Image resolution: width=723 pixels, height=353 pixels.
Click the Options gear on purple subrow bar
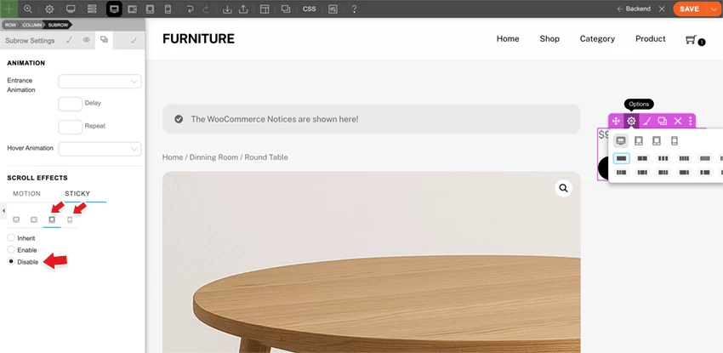coord(631,121)
